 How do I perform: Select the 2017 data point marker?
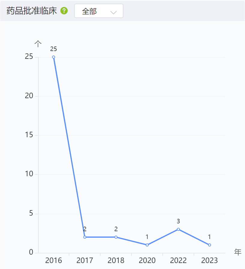pyautogui.click(x=85, y=237)
